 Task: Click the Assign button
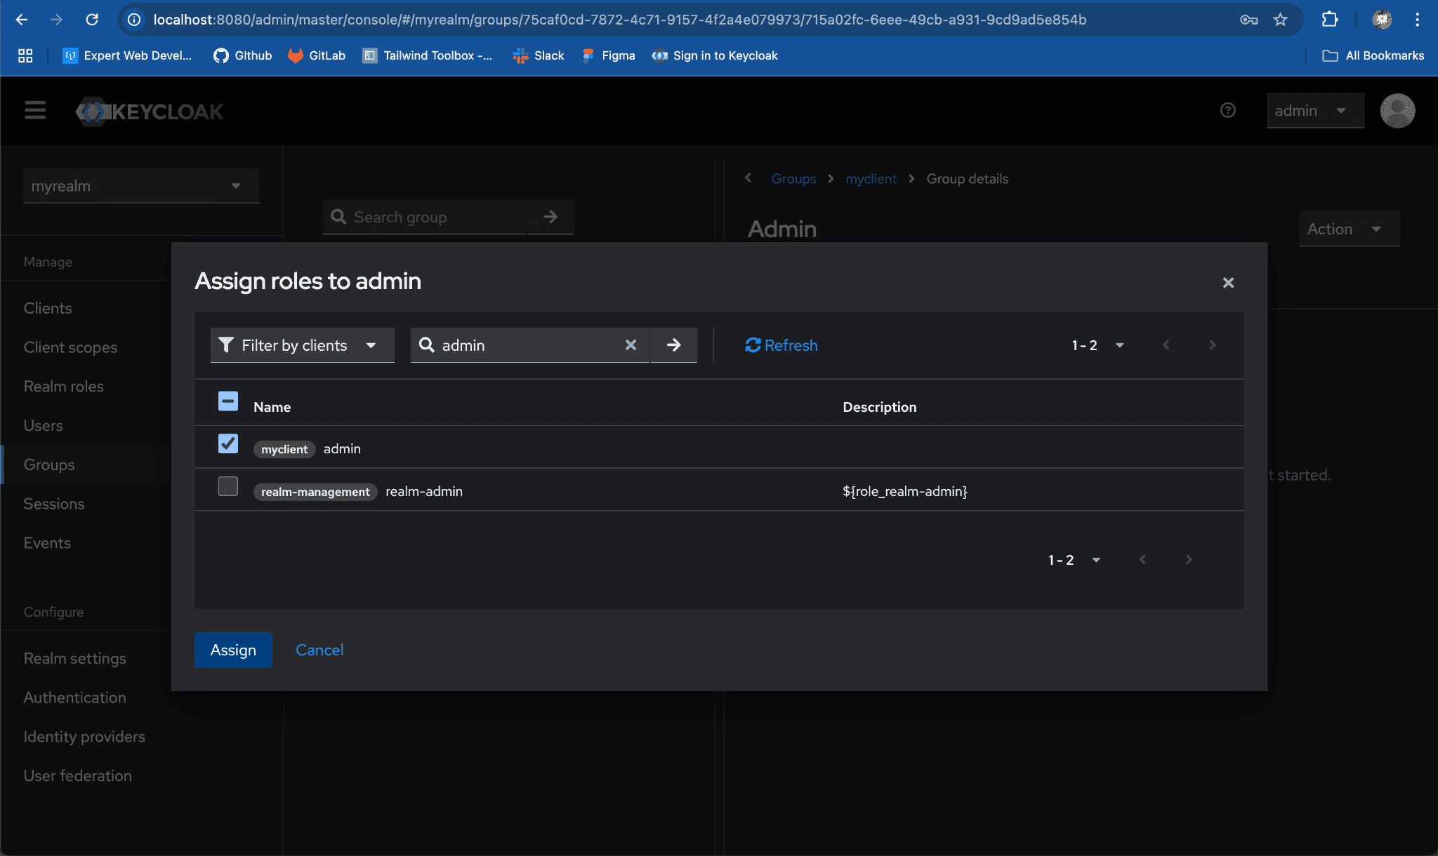pyautogui.click(x=233, y=650)
